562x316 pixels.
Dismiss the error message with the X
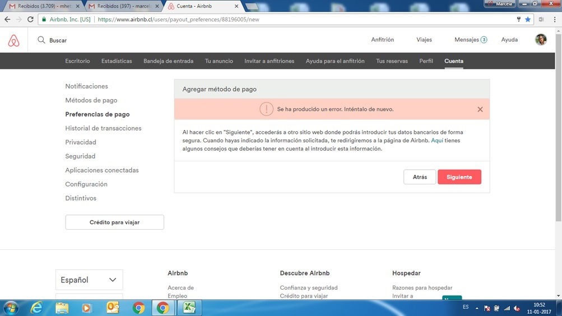[x=480, y=109]
